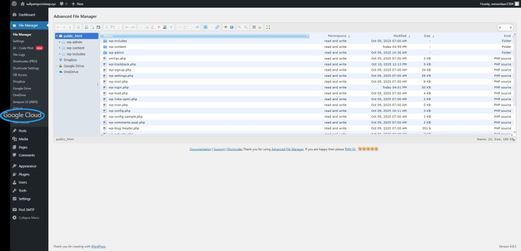Expand the wp-admin folder tree arrow
Image resolution: width=521 pixels, height=251 pixels.
[x=60, y=42]
